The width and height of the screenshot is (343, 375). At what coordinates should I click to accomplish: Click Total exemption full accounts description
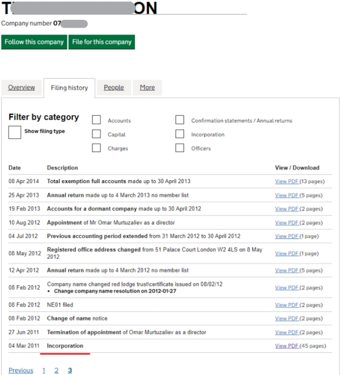click(x=118, y=181)
